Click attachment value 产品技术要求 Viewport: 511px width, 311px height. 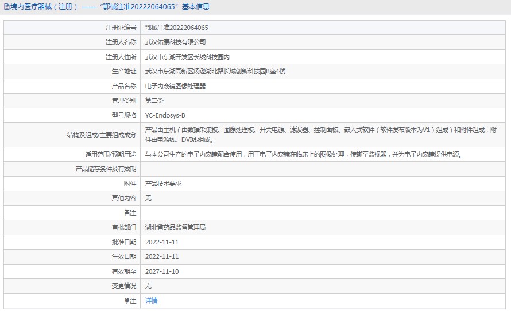(163, 184)
